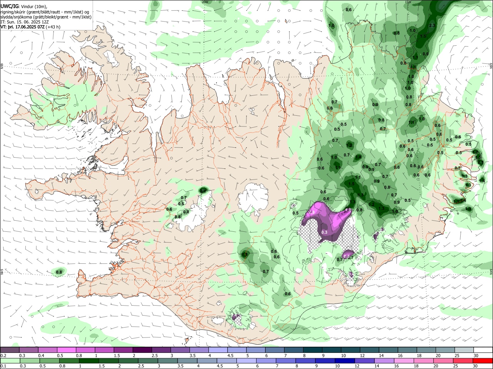
Task: Click the title text 'UWC/IG: Vindur (10m)'
Action: coord(23,6)
